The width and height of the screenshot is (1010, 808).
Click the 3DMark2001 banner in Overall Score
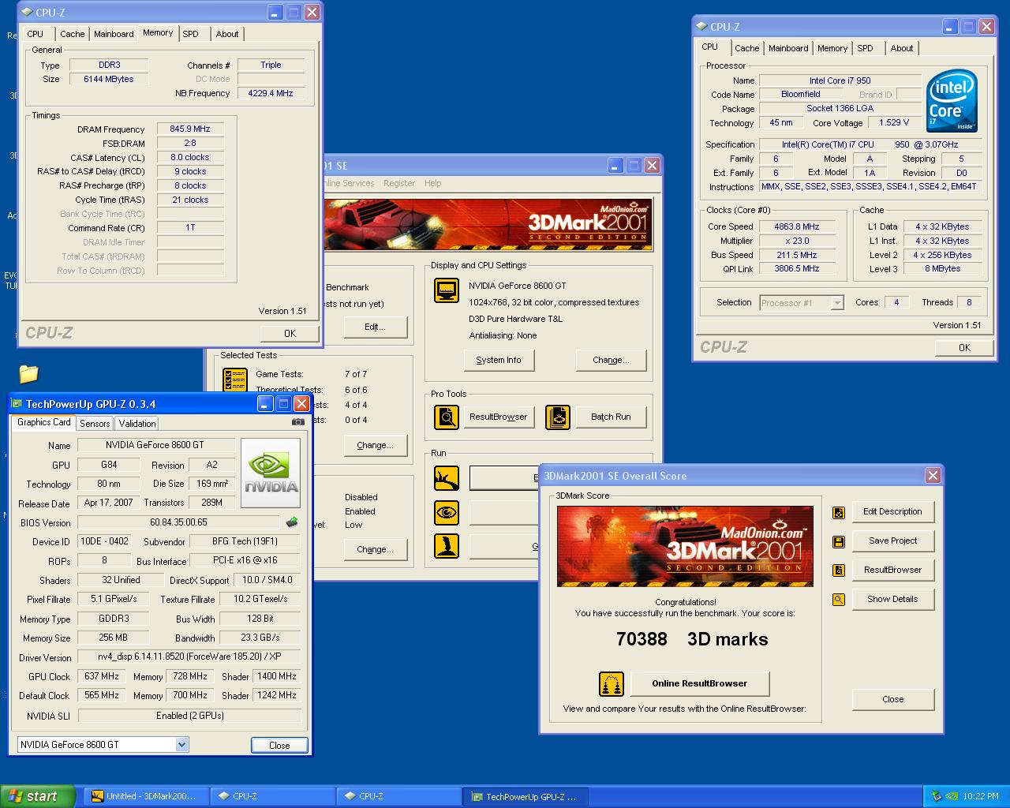685,546
